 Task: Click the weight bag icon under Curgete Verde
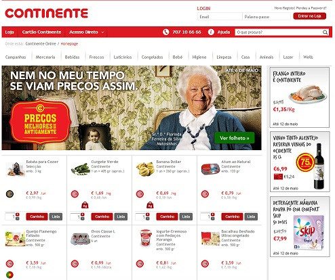85,205
